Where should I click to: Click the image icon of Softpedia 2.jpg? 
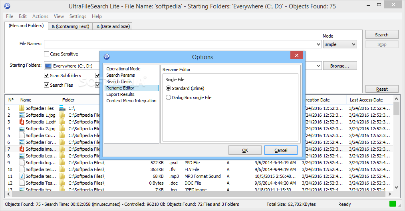tap(22, 129)
